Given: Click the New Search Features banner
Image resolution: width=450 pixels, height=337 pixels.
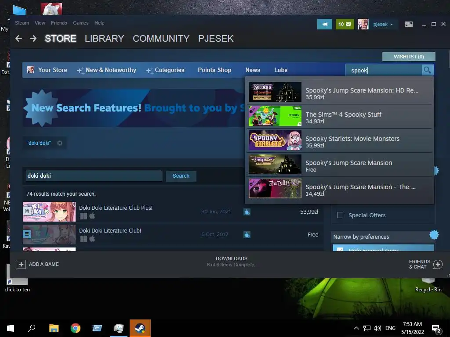Looking at the screenshot, I should tap(134, 108).
